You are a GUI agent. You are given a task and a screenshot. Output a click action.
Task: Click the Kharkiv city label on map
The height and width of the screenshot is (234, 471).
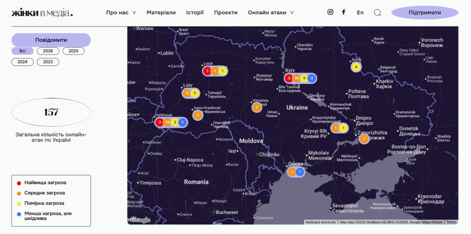(384, 84)
